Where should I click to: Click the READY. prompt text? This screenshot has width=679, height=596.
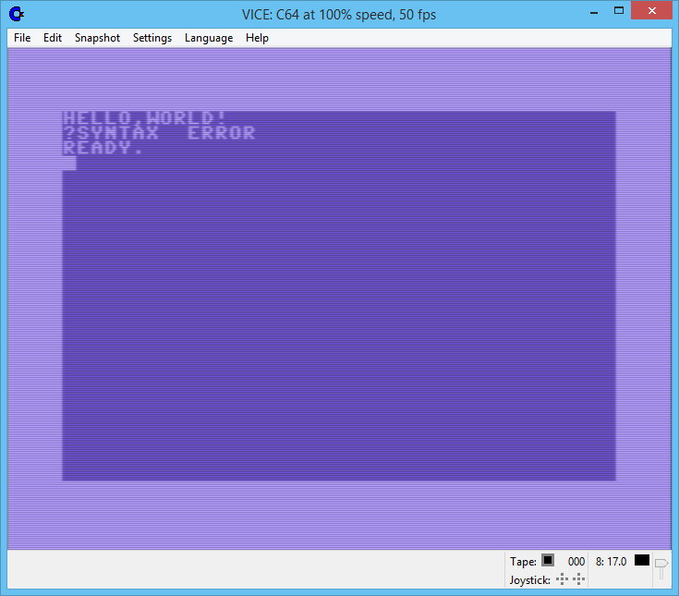click(x=103, y=148)
